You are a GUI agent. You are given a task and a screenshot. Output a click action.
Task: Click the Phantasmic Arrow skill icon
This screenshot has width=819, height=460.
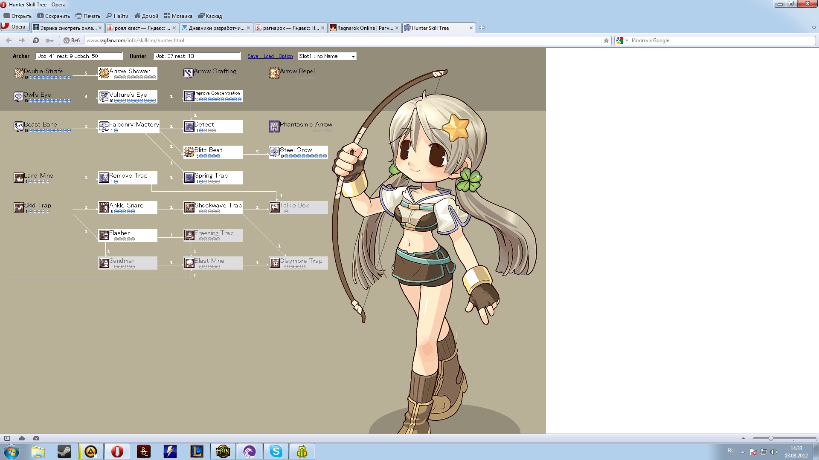(274, 126)
